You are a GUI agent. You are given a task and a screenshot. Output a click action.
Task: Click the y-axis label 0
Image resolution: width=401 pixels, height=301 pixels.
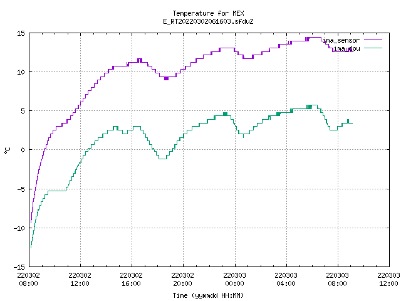pyautogui.click(x=23, y=150)
